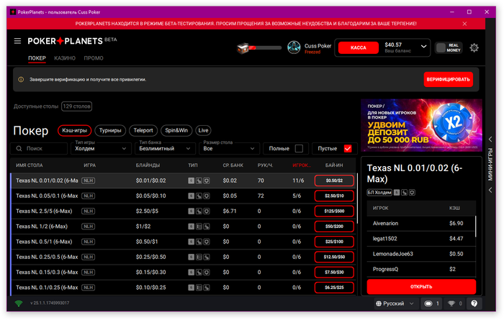
Task: Click the БЛ Холдем badge in details
Action: click(x=379, y=193)
